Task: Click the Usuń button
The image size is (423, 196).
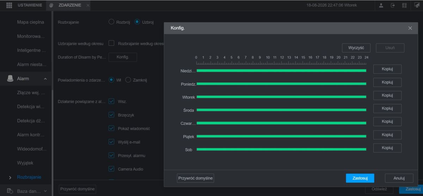Action: [390, 48]
